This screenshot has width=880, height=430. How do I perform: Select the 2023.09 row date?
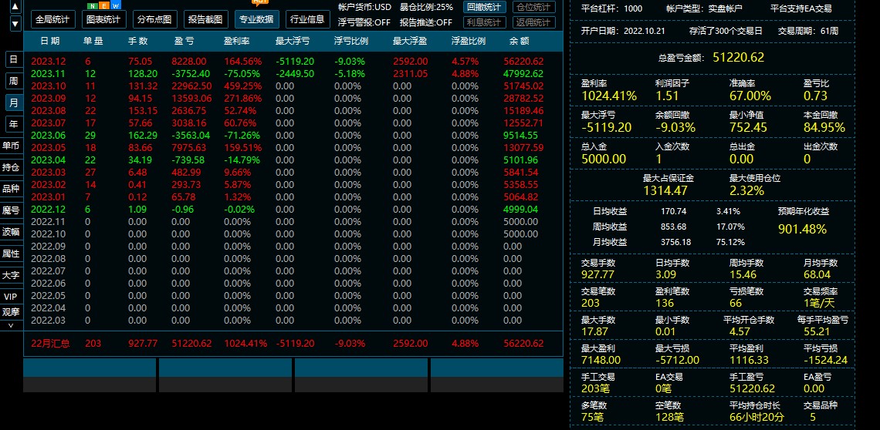(48, 98)
